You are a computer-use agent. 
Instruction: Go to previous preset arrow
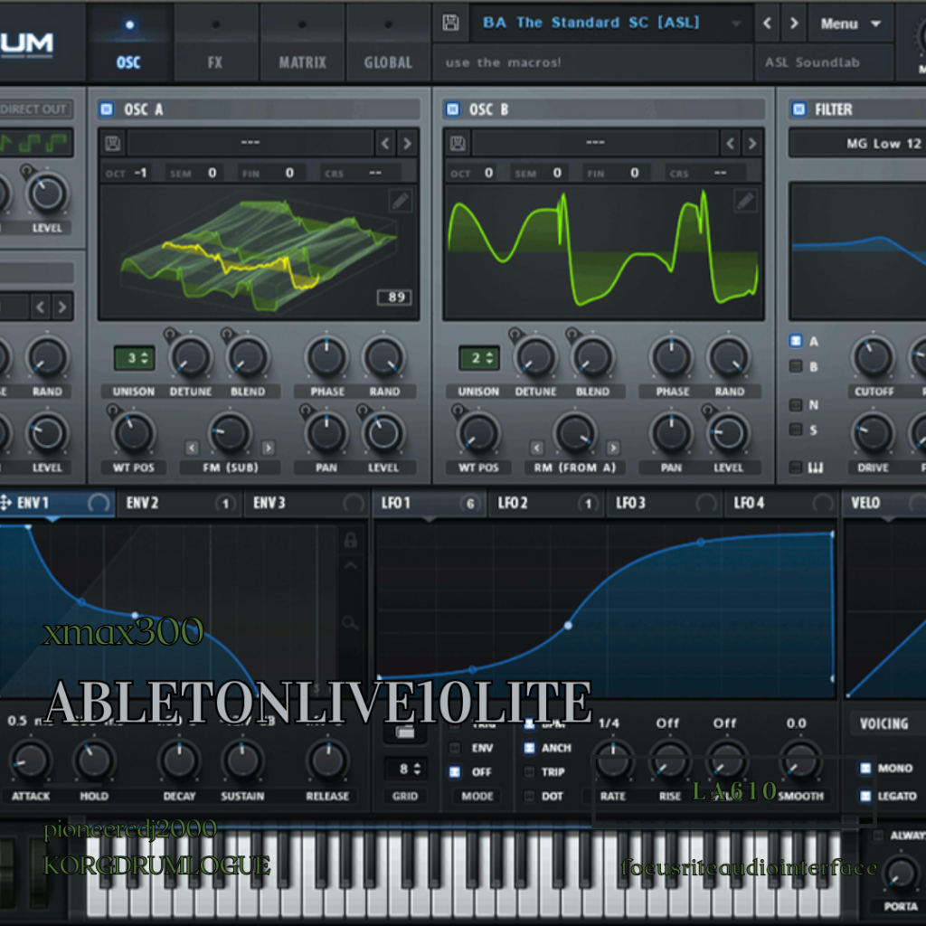(x=767, y=23)
